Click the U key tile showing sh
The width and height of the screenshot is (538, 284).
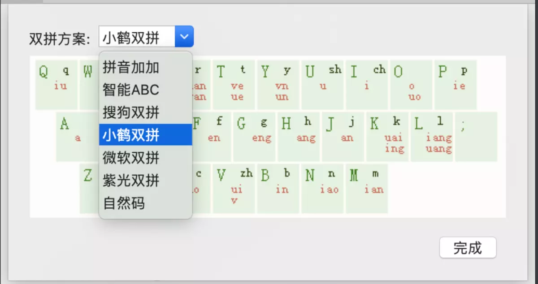click(x=322, y=85)
